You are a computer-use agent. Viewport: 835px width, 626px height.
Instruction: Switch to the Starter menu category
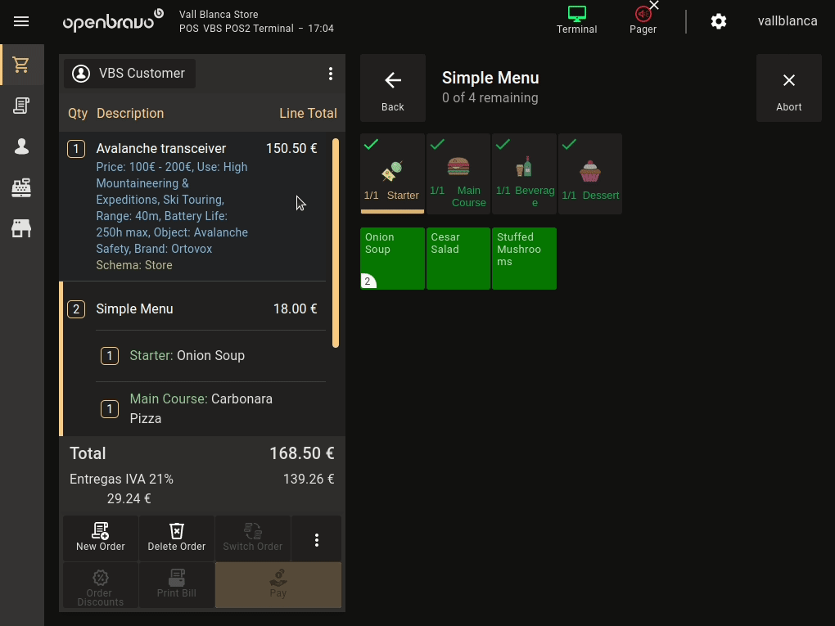tap(392, 173)
